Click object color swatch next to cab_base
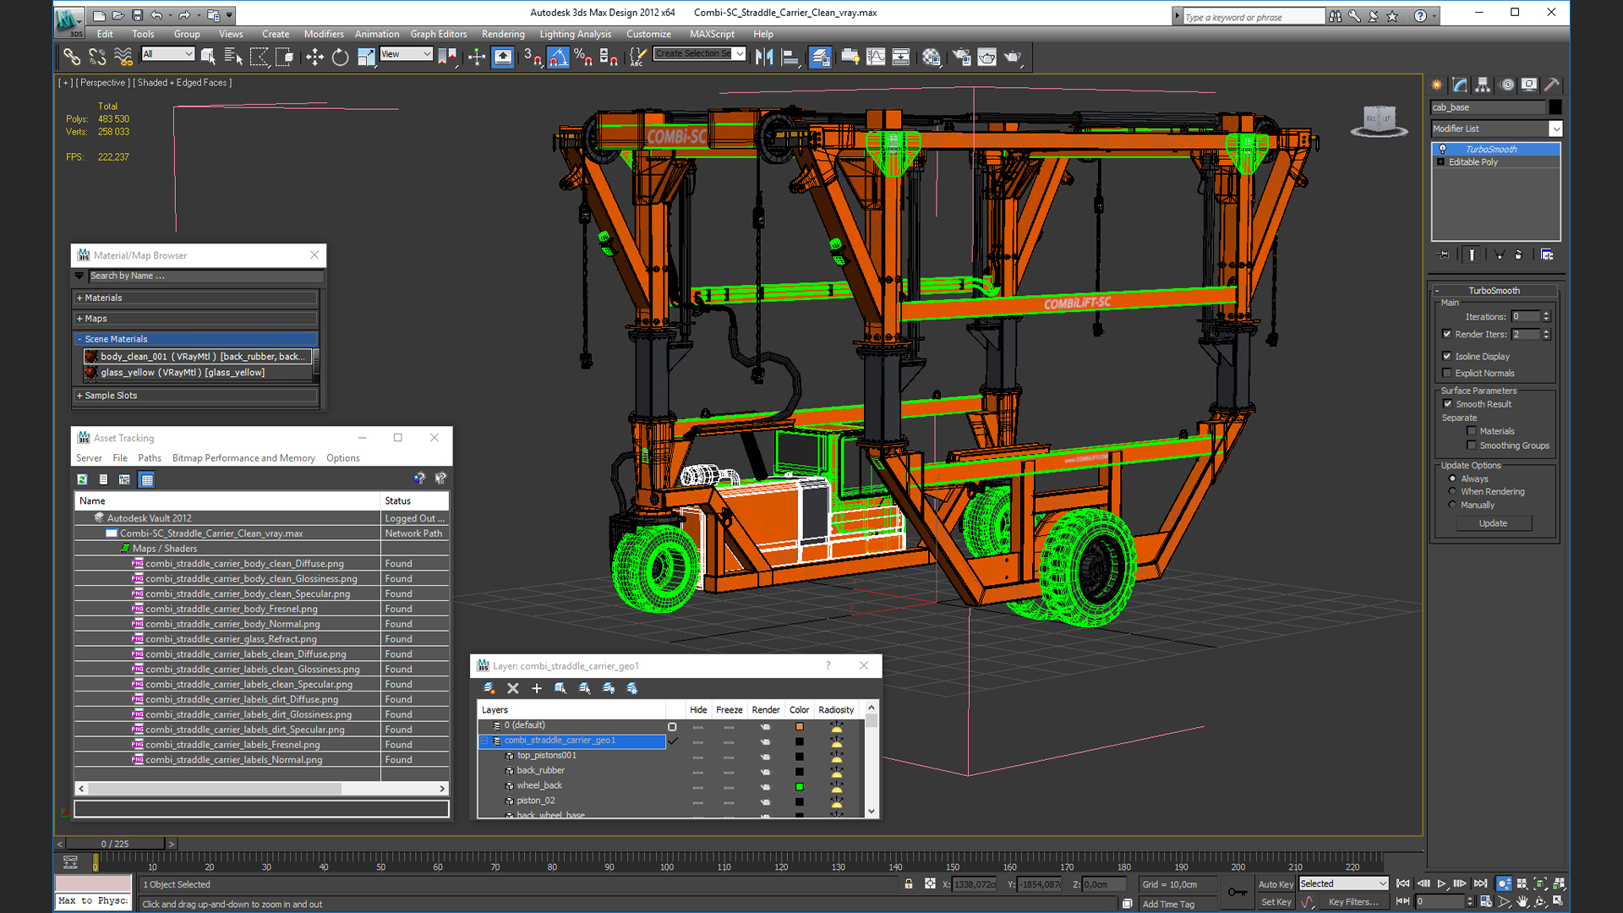The width and height of the screenshot is (1623, 913). pos(1555,107)
